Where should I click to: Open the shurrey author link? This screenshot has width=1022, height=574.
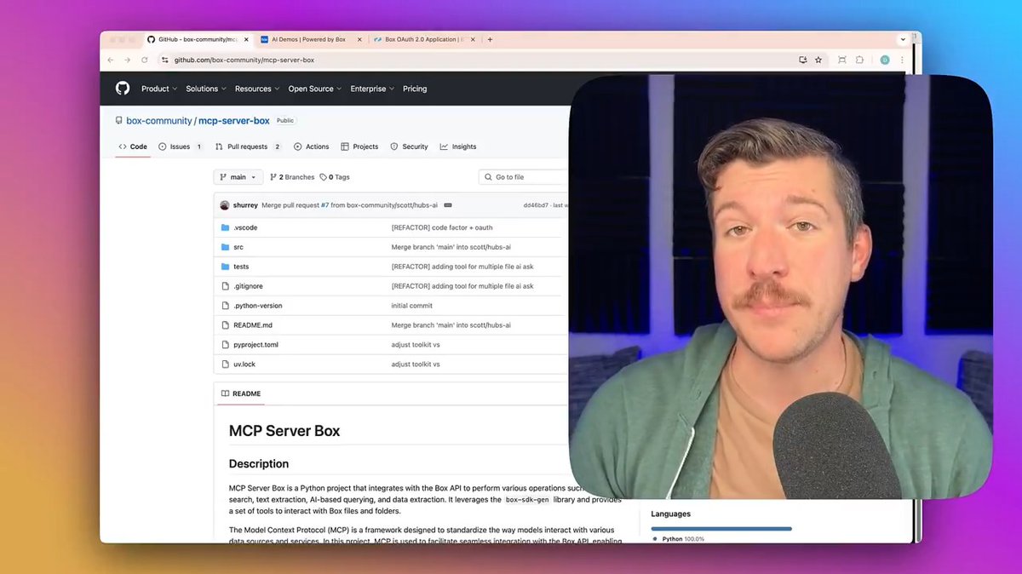[x=245, y=205]
